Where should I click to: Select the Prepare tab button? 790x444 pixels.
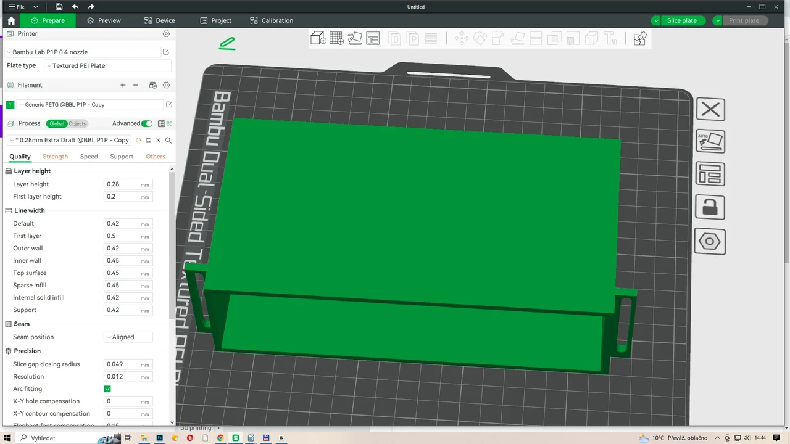click(x=48, y=20)
